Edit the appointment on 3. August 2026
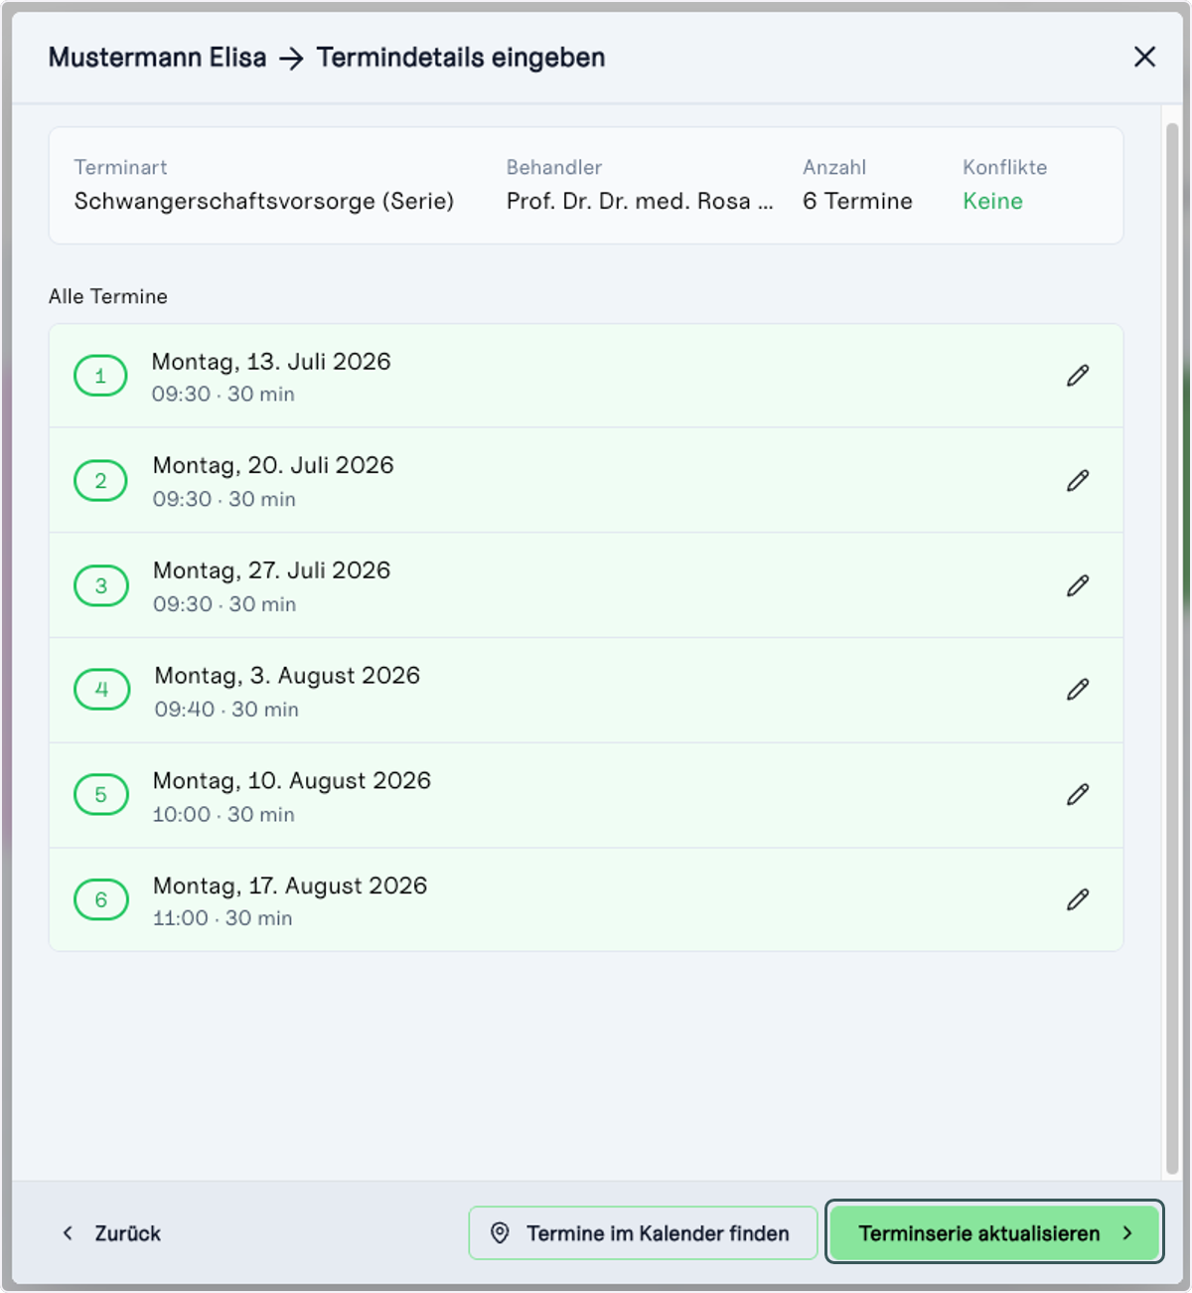 [x=1078, y=690]
